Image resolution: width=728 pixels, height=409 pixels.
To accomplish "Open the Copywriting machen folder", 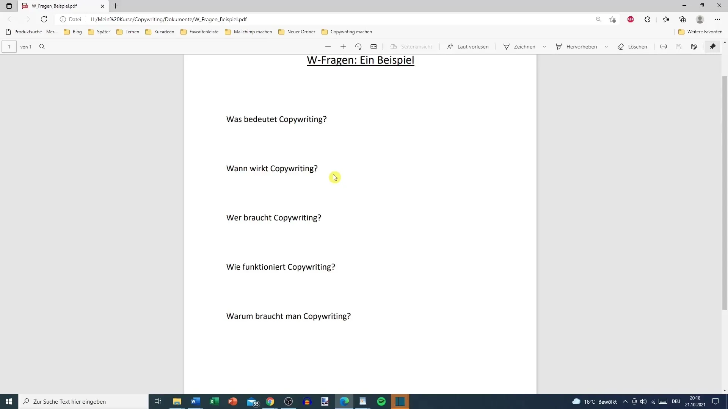I will coord(347,32).
